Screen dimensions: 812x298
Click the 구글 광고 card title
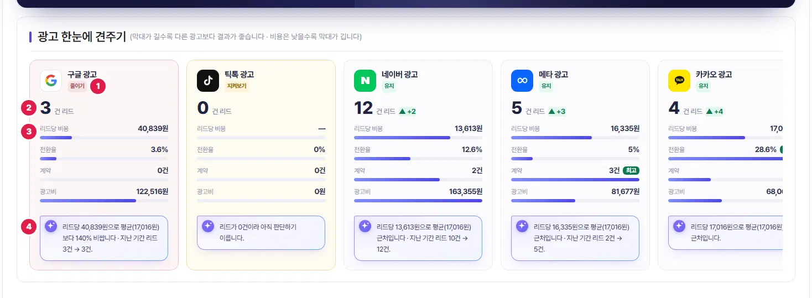click(x=82, y=75)
